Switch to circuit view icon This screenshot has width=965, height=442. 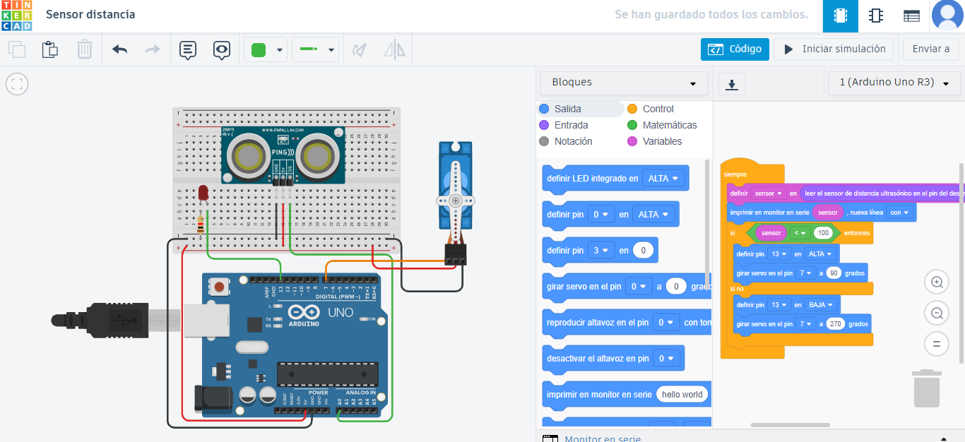(x=841, y=16)
